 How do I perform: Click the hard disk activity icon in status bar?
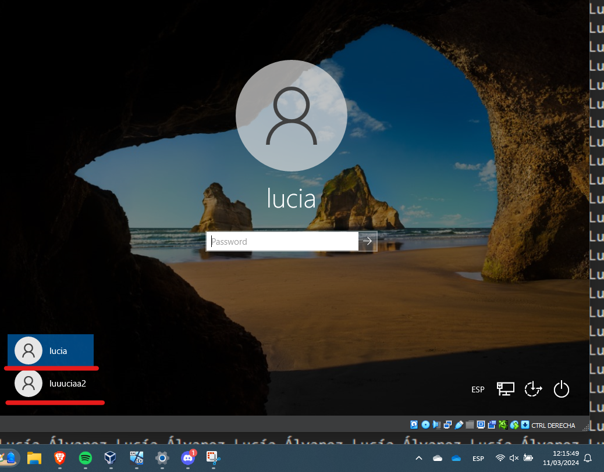pos(413,425)
